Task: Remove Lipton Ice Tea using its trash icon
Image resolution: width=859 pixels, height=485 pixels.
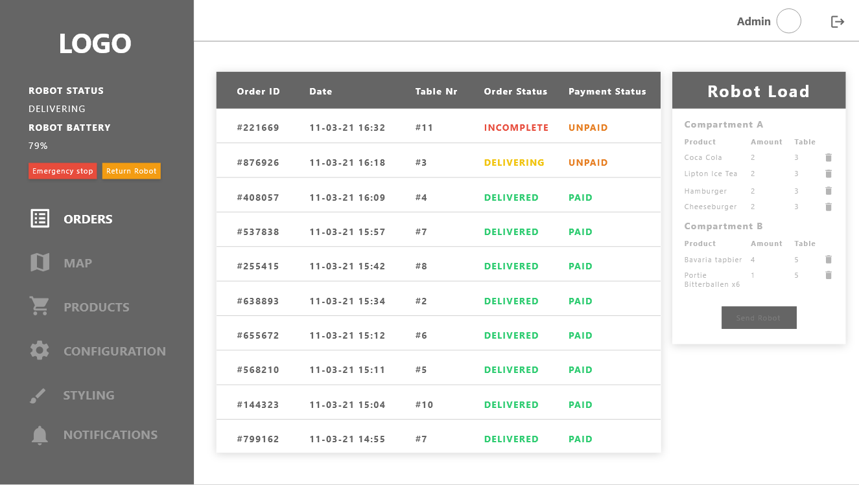Action: click(x=829, y=174)
